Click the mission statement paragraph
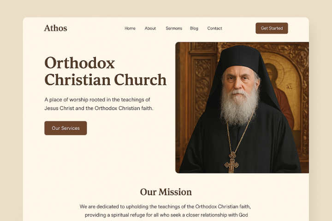This screenshot has height=221, width=332. click(x=165, y=210)
